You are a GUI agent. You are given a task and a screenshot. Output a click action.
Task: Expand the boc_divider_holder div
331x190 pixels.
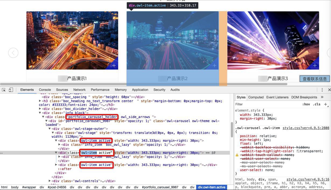[40, 109]
